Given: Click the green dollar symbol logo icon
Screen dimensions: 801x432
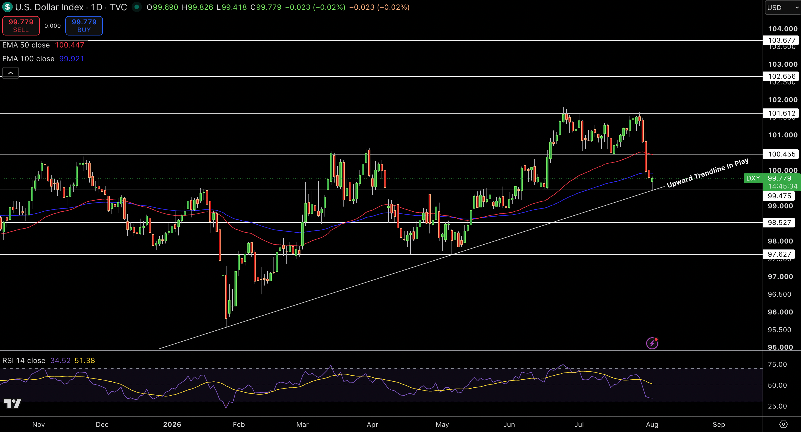Looking at the screenshot, I should click(x=7, y=7).
